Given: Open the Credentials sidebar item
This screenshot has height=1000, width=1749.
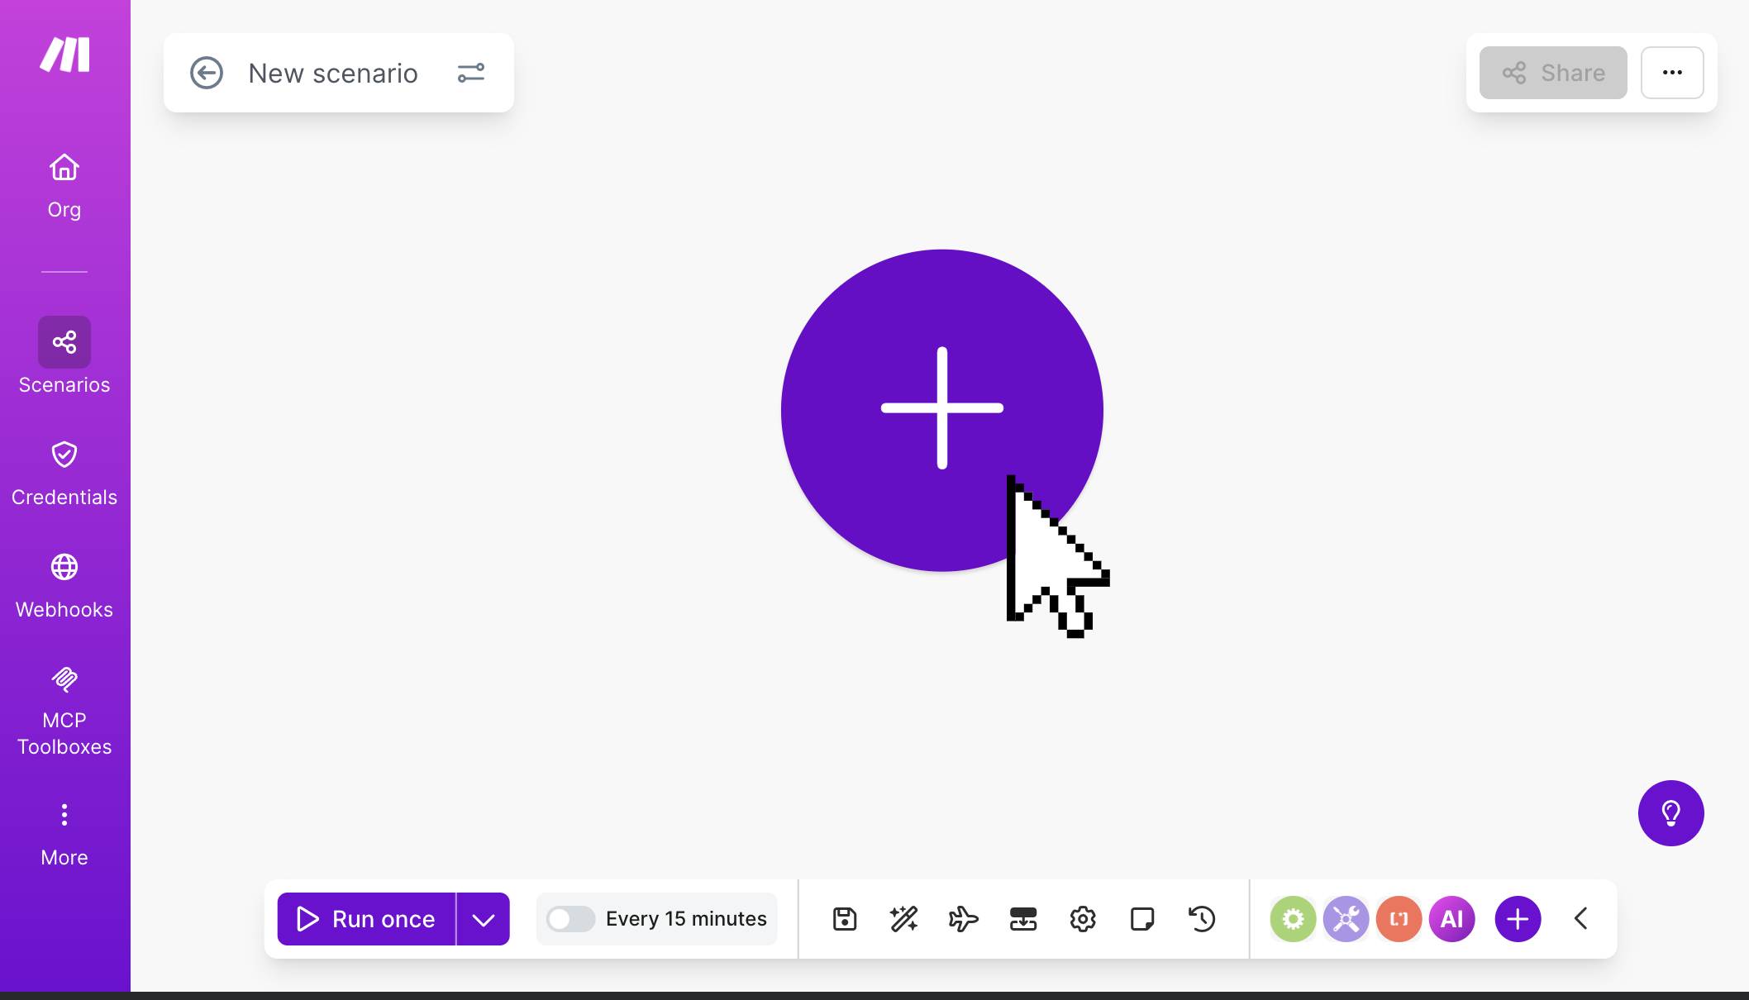Looking at the screenshot, I should point(64,471).
